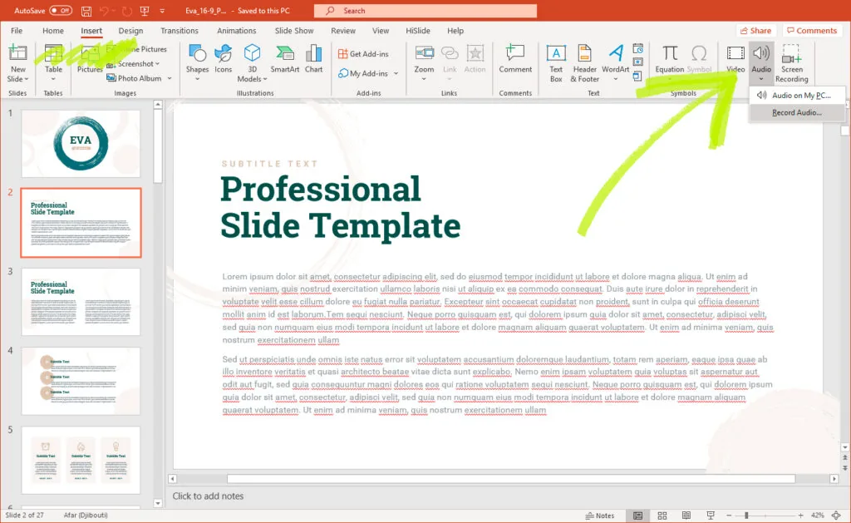851x523 pixels.
Task: Click the Icons insert button
Action: click(223, 59)
